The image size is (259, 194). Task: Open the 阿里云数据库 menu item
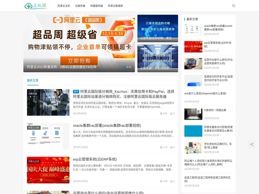(x=115, y=6)
